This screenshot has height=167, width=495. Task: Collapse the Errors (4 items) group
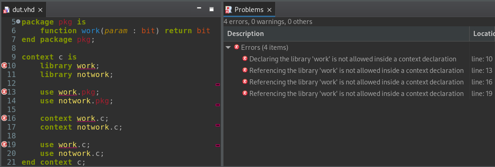(228, 48)
